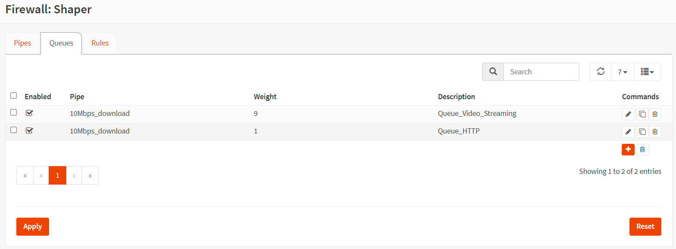Select the Queue_HTTP row checkbox
Viewport: 676px width, 249px height.
[x=14, y=130]
